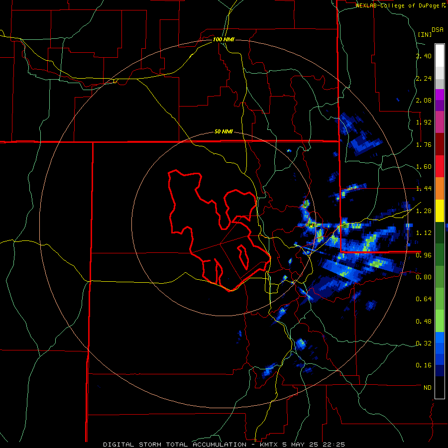Click the 1.92 legend value
The width and height of the screenshot is (448, 448).
[424, 122]
